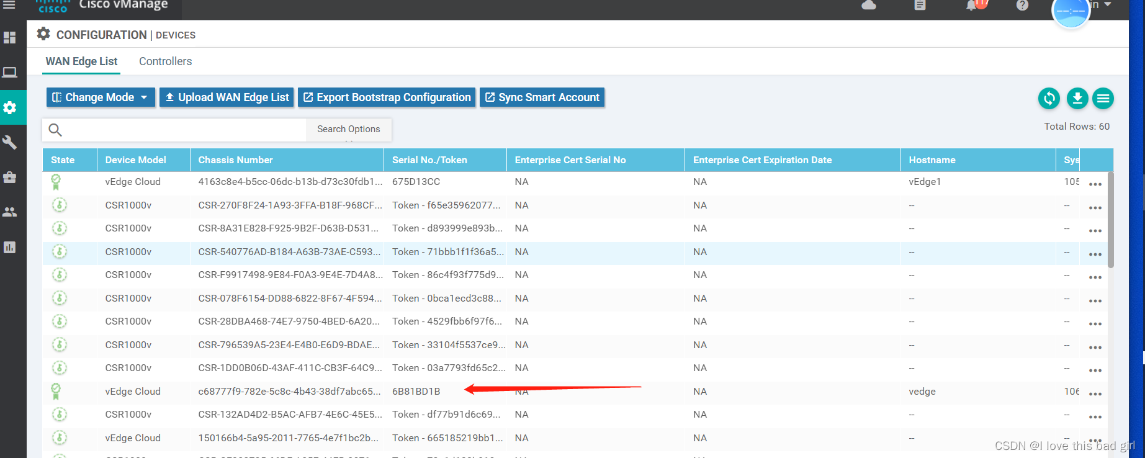This screenshot has height=458, width=1145.
Task: Open more actions for CSR-8A31E828 row
Action: pos(1095,231)
